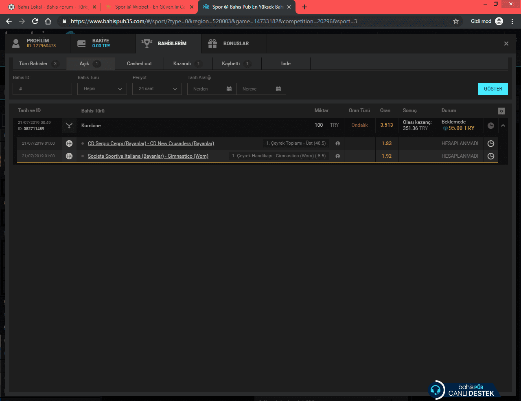Open calendar icon in Nerden field
Viewport: 521px width, 401px height.
[x=229, y=89]
